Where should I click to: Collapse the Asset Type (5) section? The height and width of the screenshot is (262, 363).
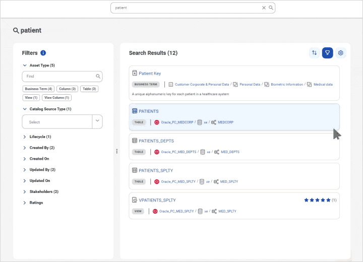25,65
